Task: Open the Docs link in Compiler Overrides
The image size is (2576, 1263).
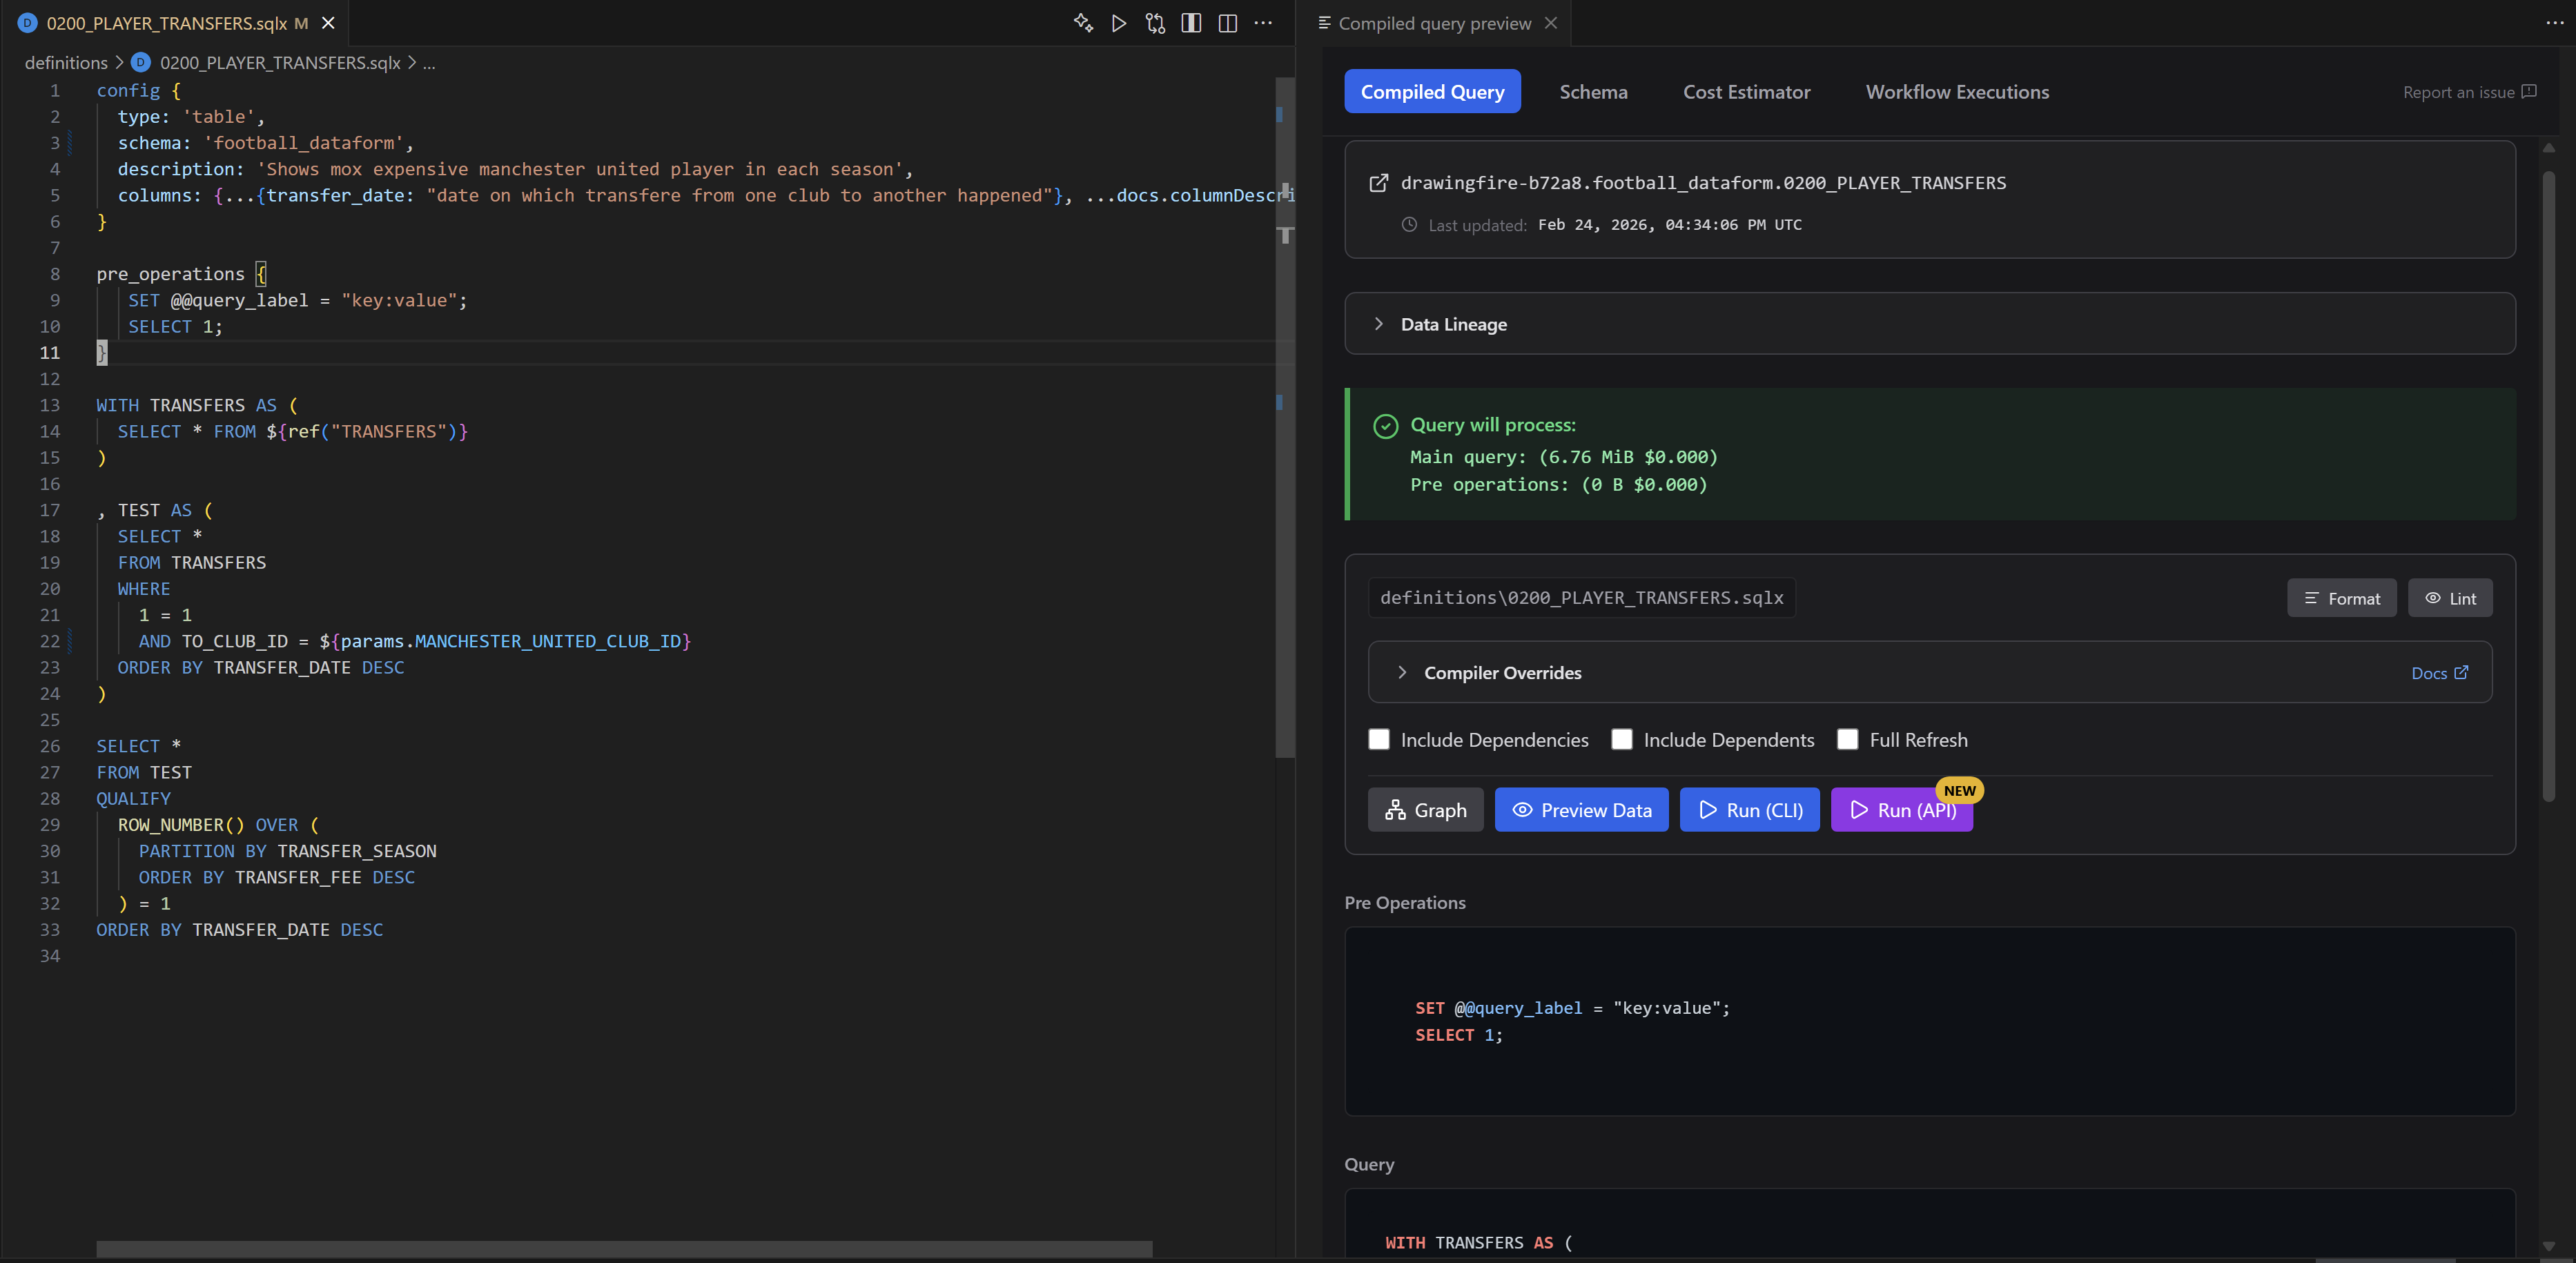Action: [x=2439, y=673]
